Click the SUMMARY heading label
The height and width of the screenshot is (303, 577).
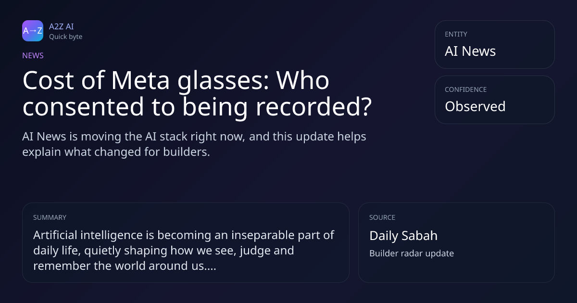50,217
